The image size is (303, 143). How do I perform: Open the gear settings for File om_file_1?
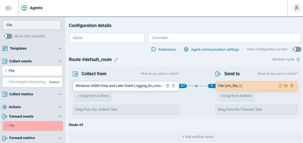pos(286,86)
